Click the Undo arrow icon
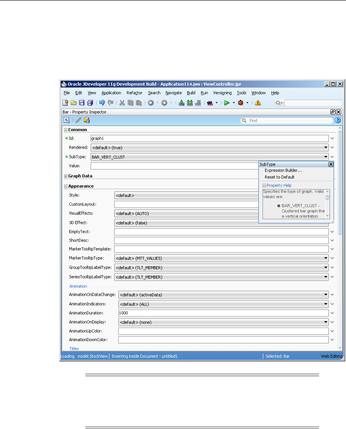Viewport: 346px width, 429px height. (102, 102)
